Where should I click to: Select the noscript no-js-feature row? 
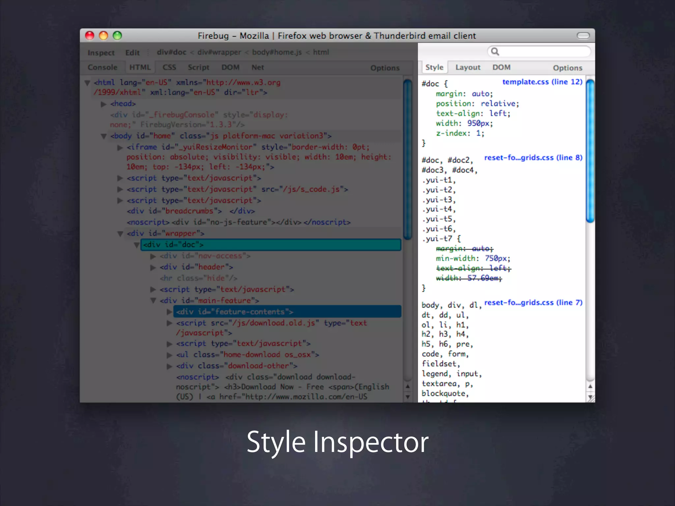(x=239, y=222)
